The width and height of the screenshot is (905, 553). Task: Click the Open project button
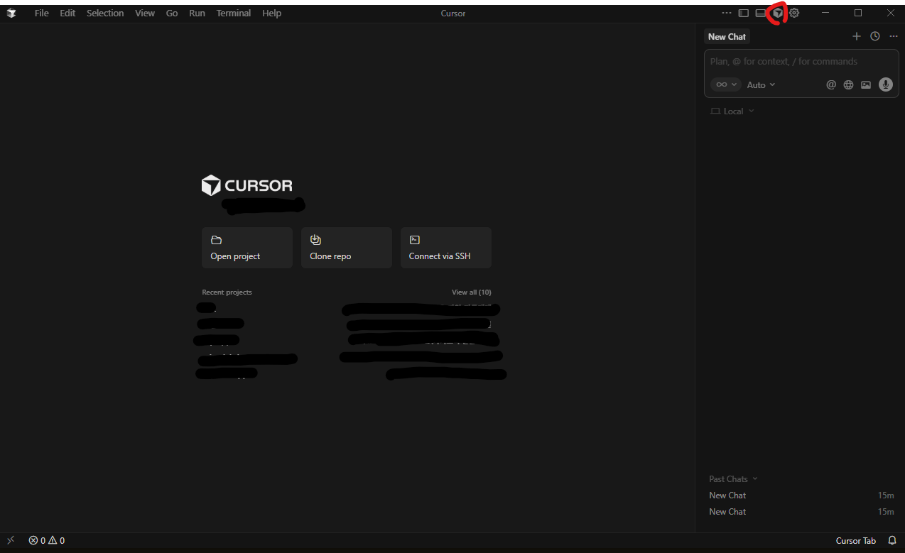[x=247, y=248]
